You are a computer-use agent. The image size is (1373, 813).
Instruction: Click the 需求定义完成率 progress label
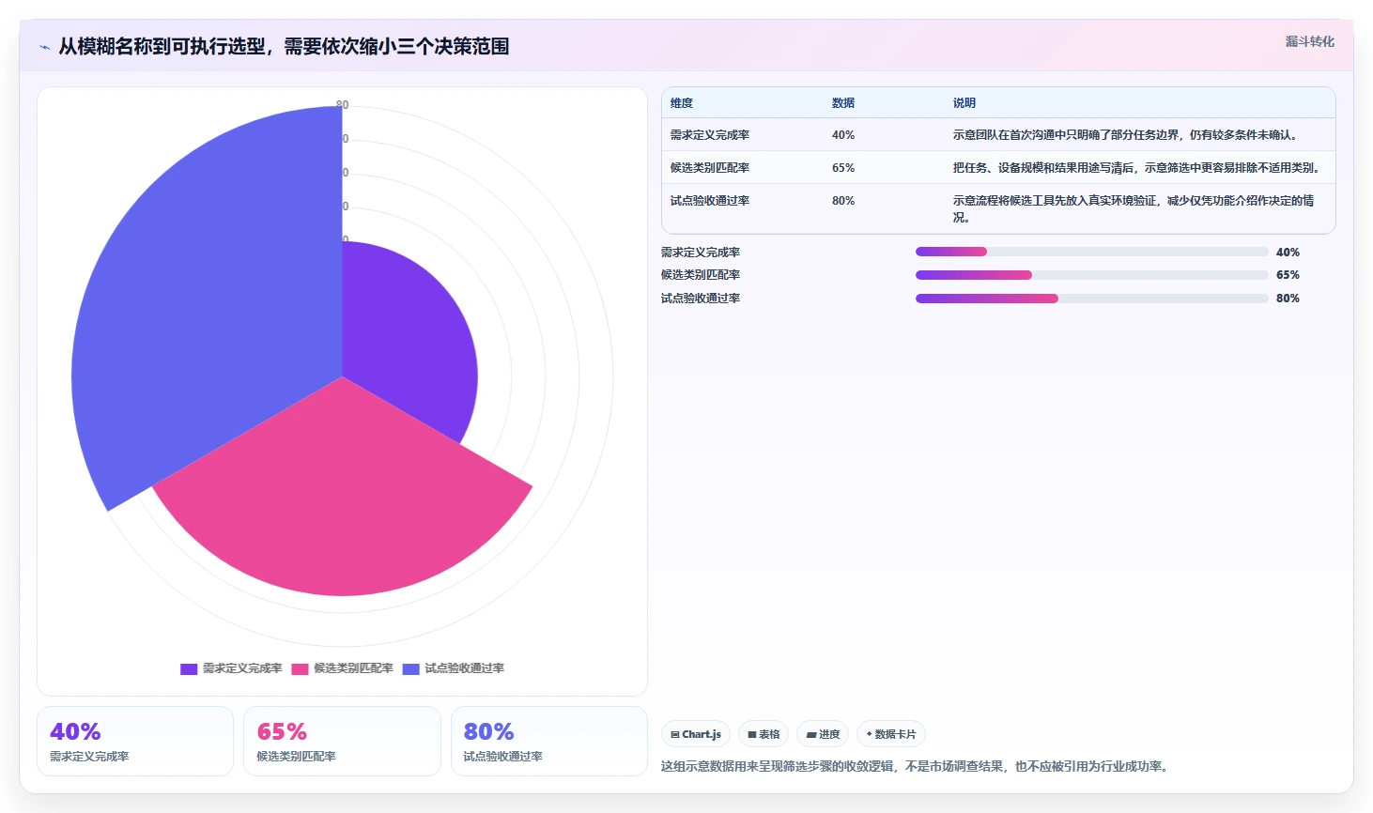coord(701,253)
